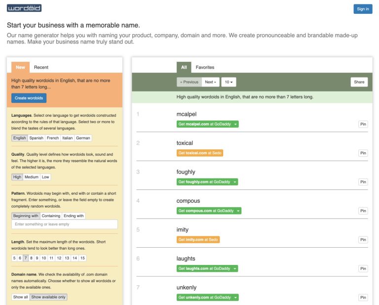Select the Spanish language option

tap(36, 138)
